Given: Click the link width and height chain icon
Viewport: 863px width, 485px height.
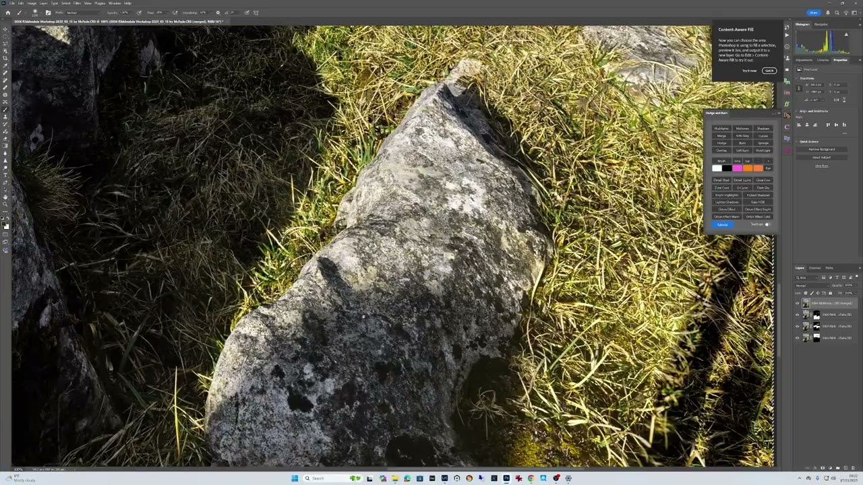Looking at the screenshot, I should (800, 88).
